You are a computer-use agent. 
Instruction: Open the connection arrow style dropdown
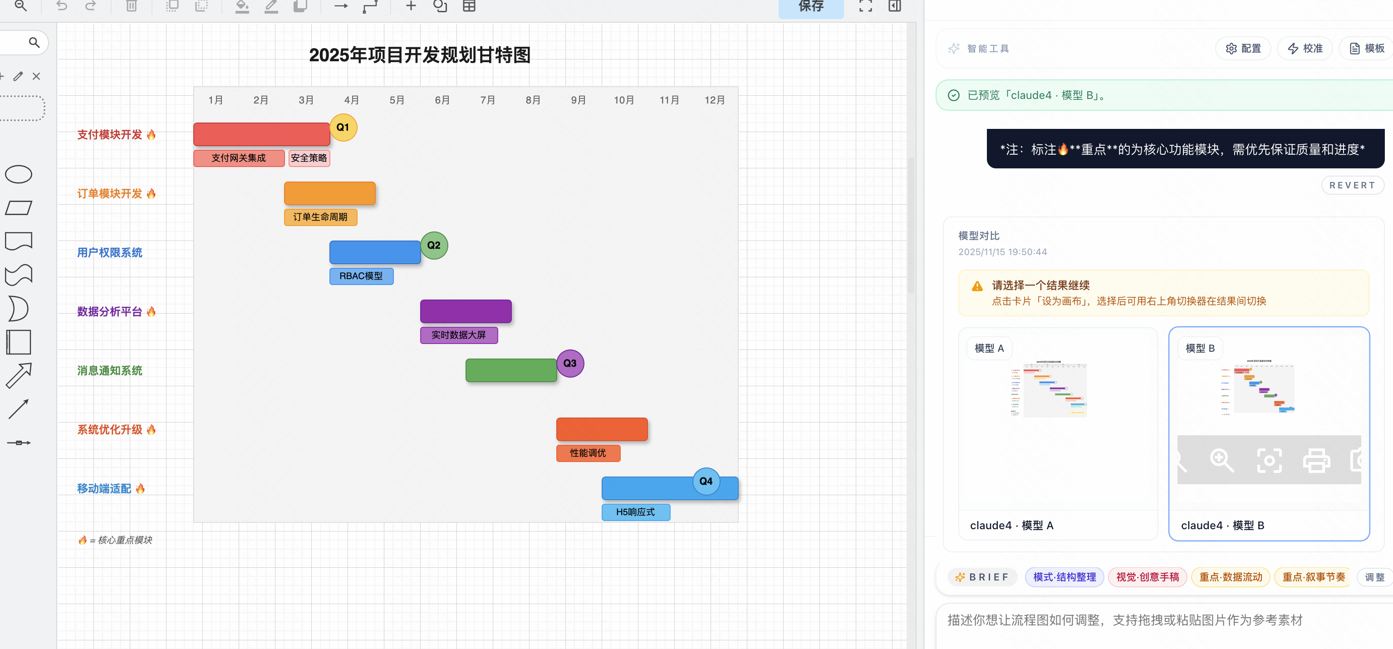point(341,6)
